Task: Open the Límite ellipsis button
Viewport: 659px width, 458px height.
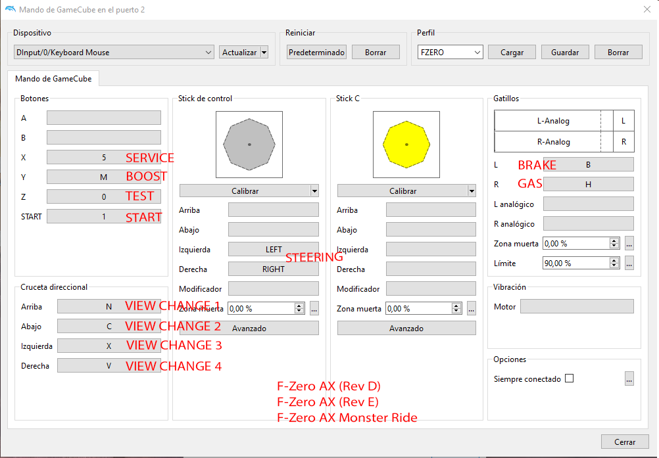Action: [629, 263]
